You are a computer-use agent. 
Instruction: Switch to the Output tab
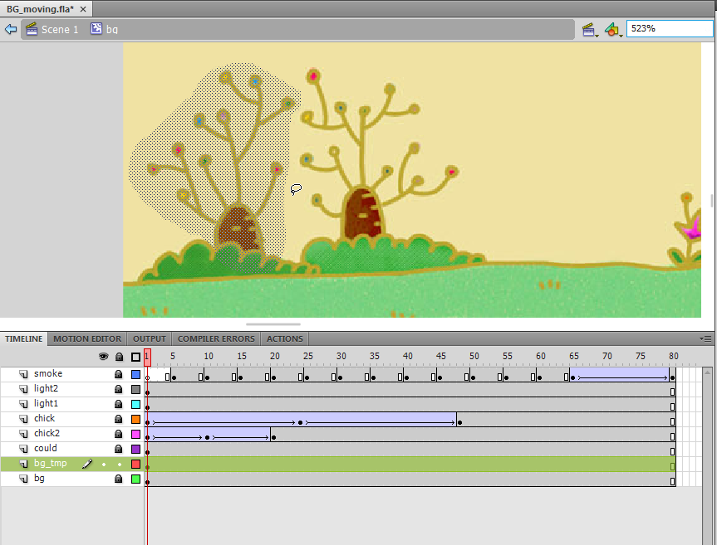click(149, 338)
